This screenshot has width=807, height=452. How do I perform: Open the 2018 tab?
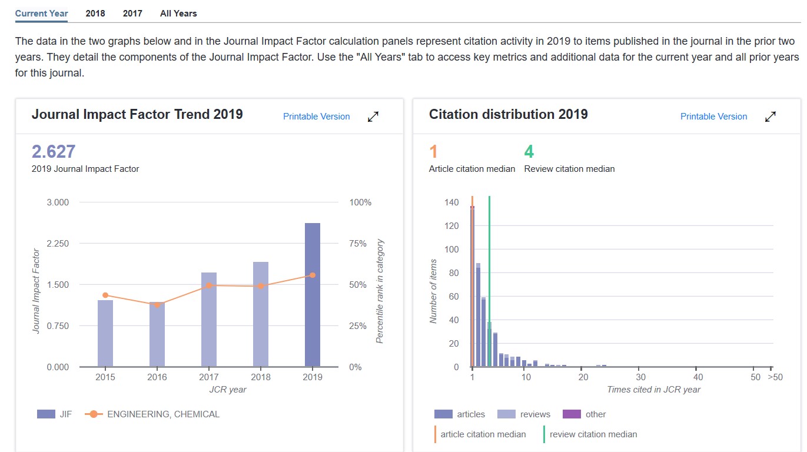(x=95, y=13)
